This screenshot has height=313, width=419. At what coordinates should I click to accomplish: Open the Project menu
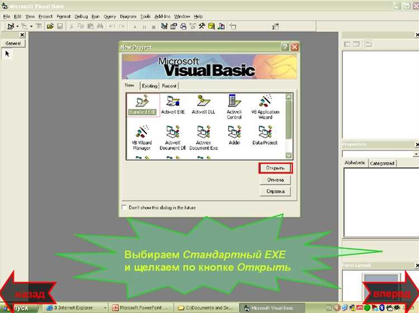pos(45,16)
